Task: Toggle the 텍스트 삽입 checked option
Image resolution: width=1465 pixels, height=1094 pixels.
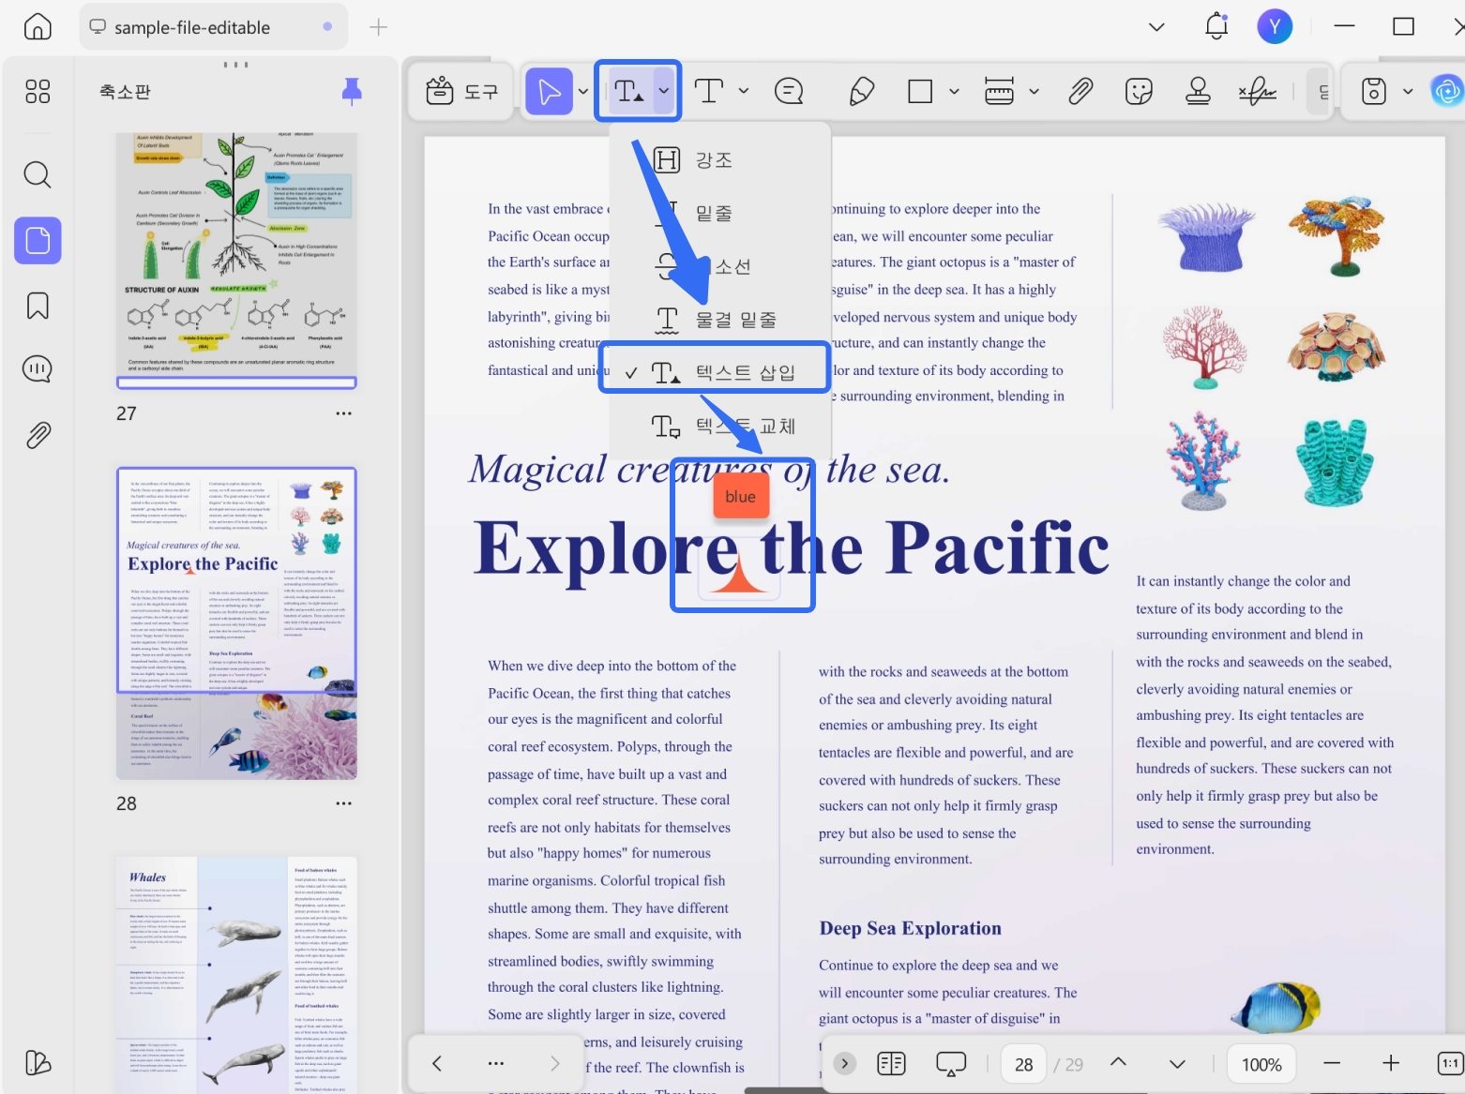Action: point(715,372)
